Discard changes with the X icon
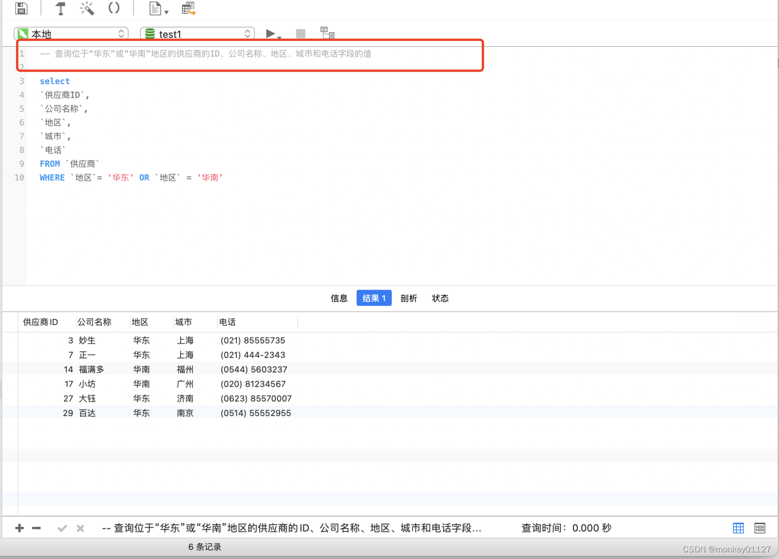Viewport: 779px width, 559px height. [80, 528]
